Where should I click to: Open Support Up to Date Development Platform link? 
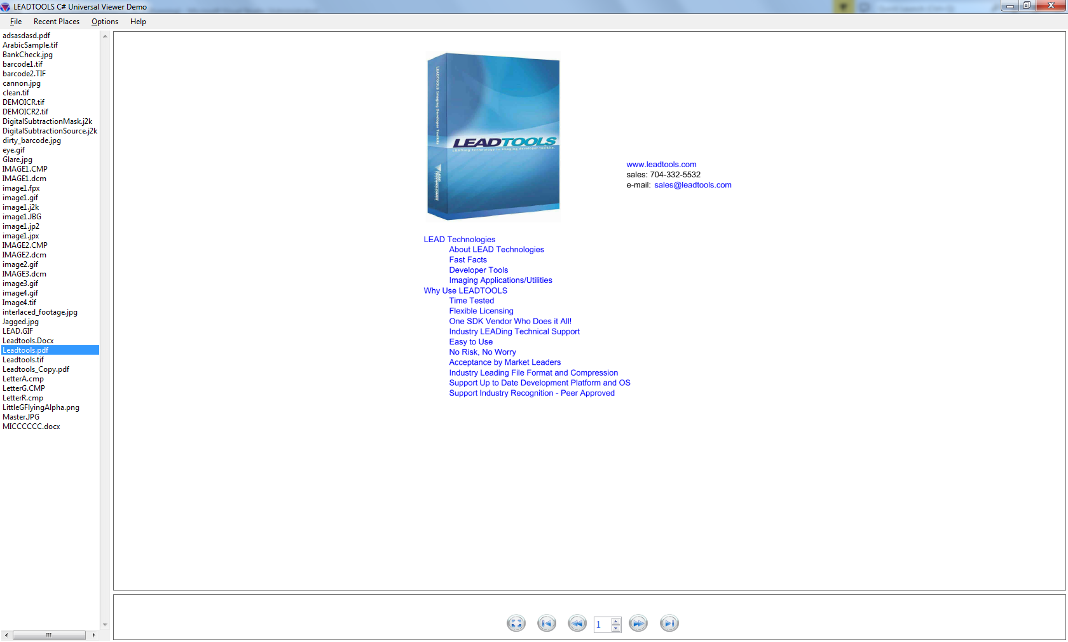(540, 383)
